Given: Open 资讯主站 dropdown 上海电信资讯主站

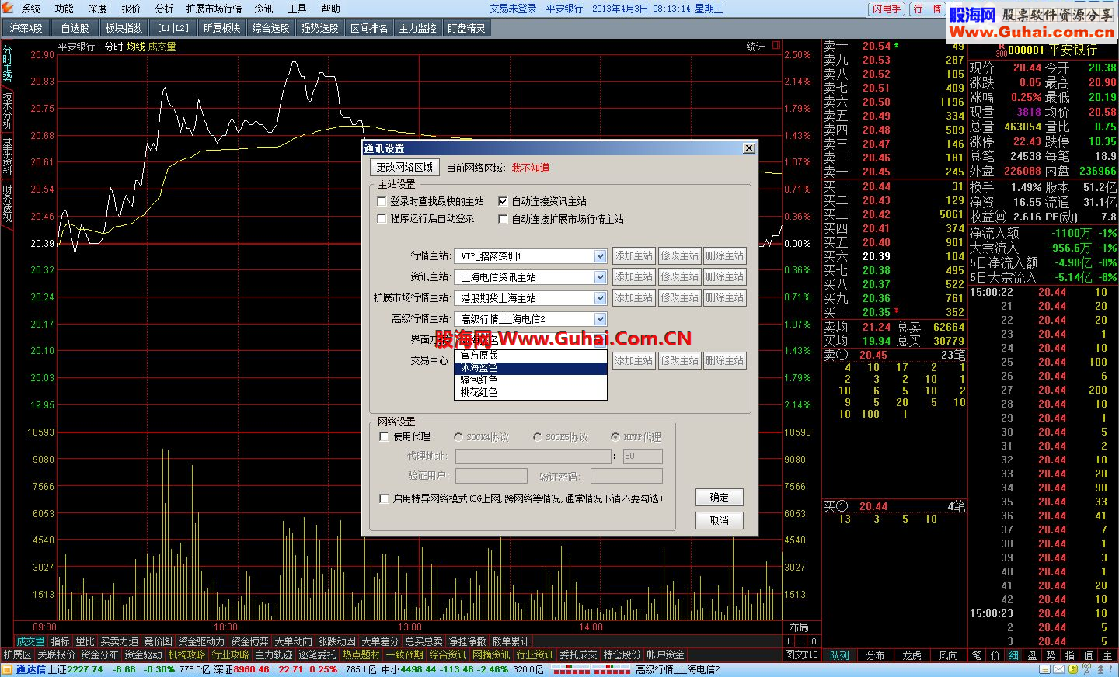Looking at the screenshot, I should pos(531,277).
